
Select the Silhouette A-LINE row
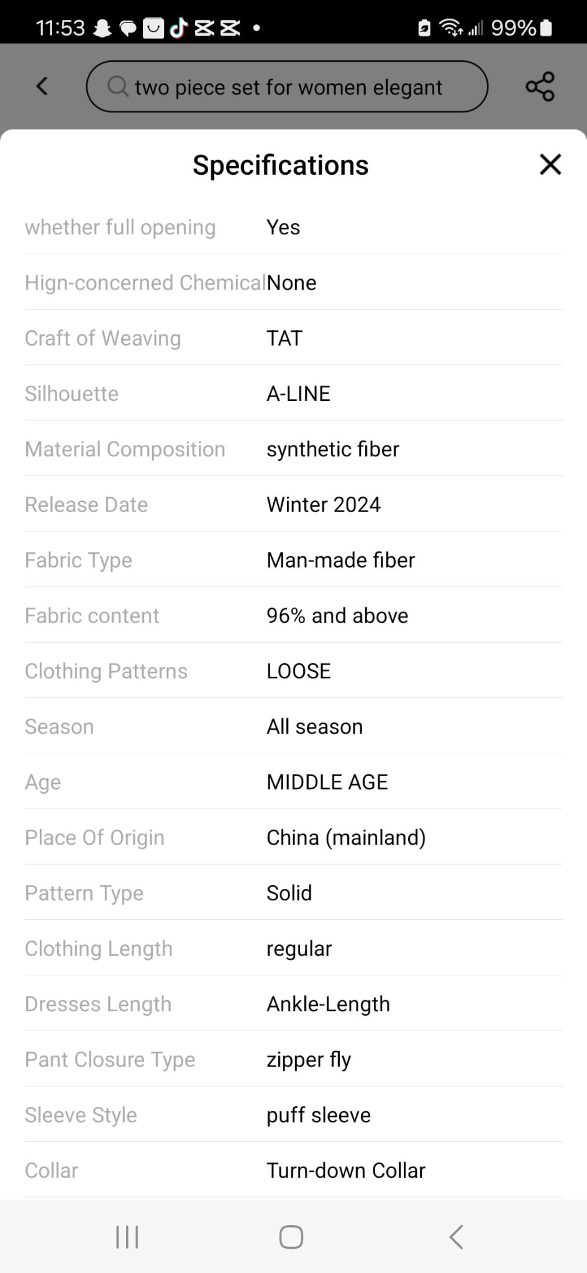point(293,393)
